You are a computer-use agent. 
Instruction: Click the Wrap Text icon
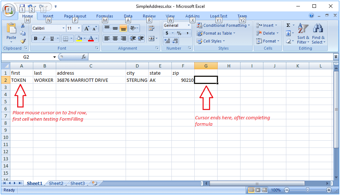coord(151,28)
